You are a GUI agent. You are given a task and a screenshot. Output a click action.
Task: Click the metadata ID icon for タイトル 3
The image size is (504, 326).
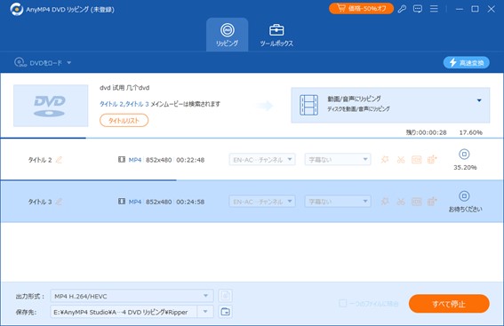pyautogui.click(x=416, y=202)
